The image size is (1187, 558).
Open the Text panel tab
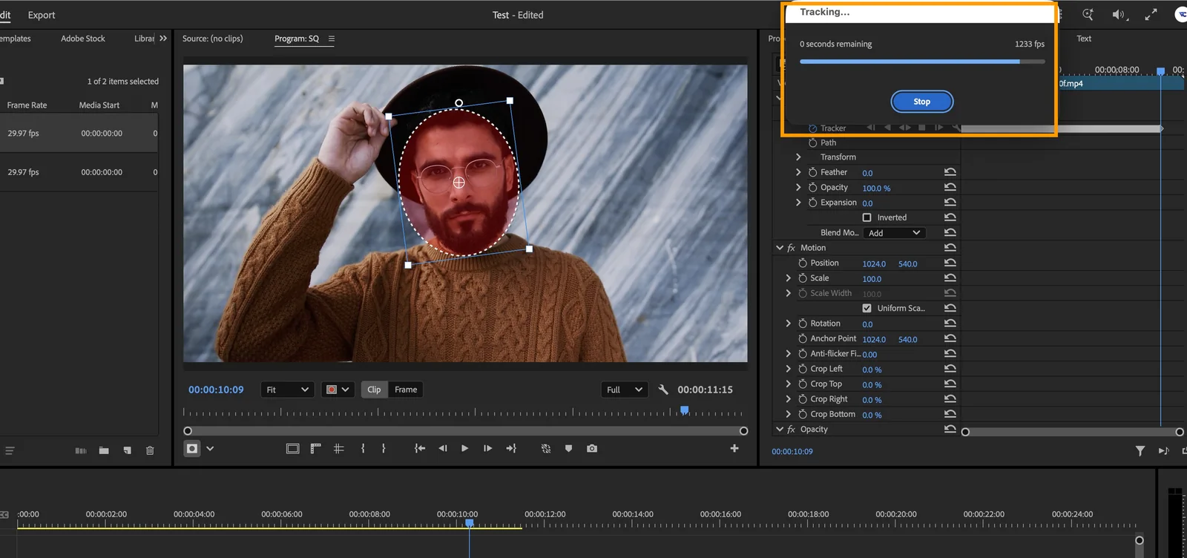pos(1084,39)
